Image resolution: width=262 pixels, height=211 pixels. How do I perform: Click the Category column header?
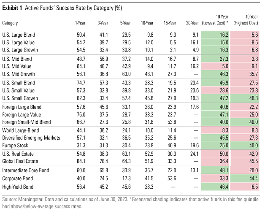click(x=10, y=23)
